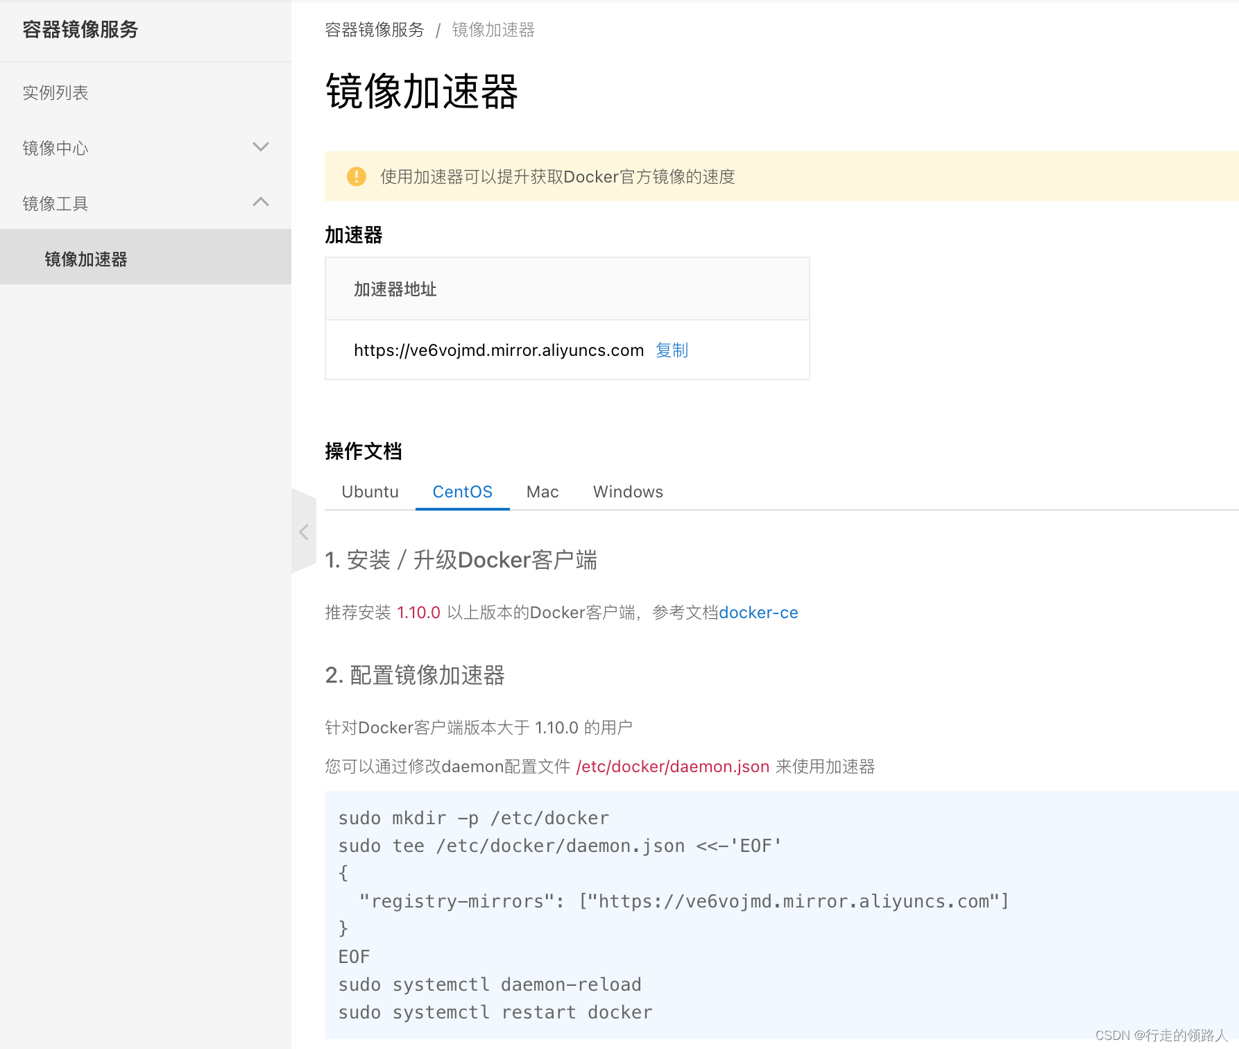Switch to the Ubuntu tab
The width and height of the screenshot is (1239, 1049).
click(370, 491)
